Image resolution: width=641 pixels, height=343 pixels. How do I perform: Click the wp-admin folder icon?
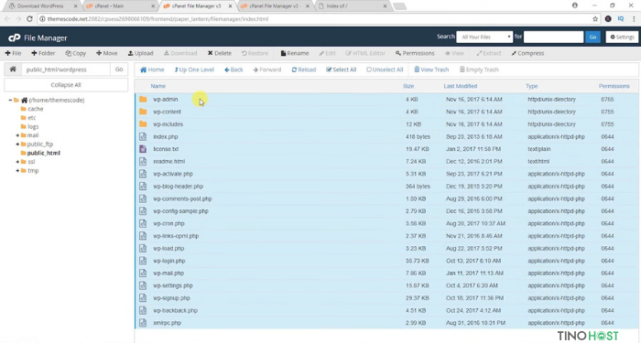[143, 99]
